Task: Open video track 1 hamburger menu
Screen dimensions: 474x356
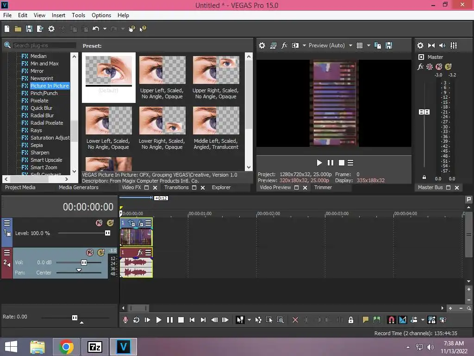Action: pos(7,223)
